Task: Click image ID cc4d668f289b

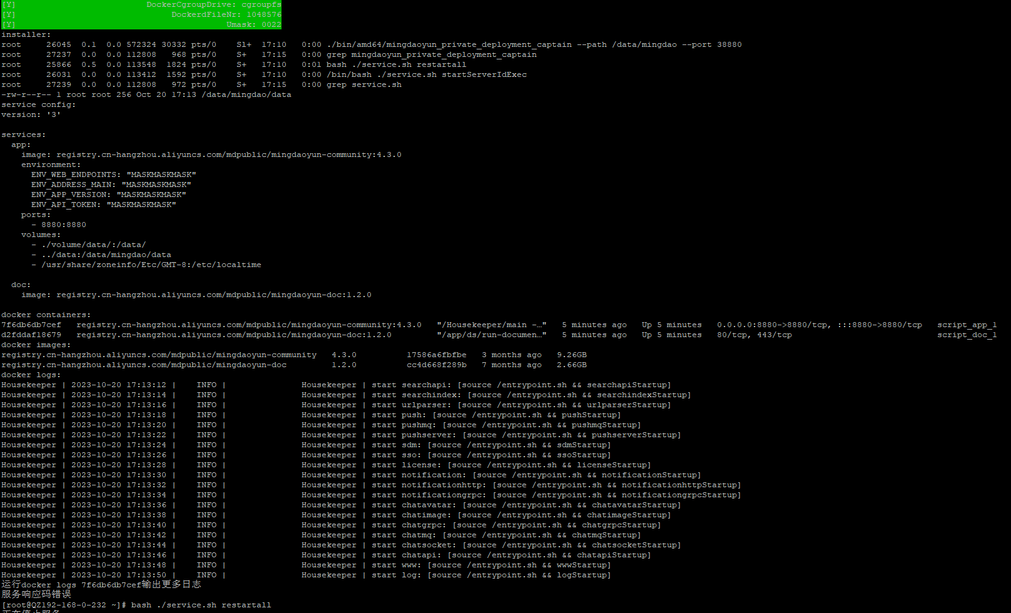Action: pos(437,365)
